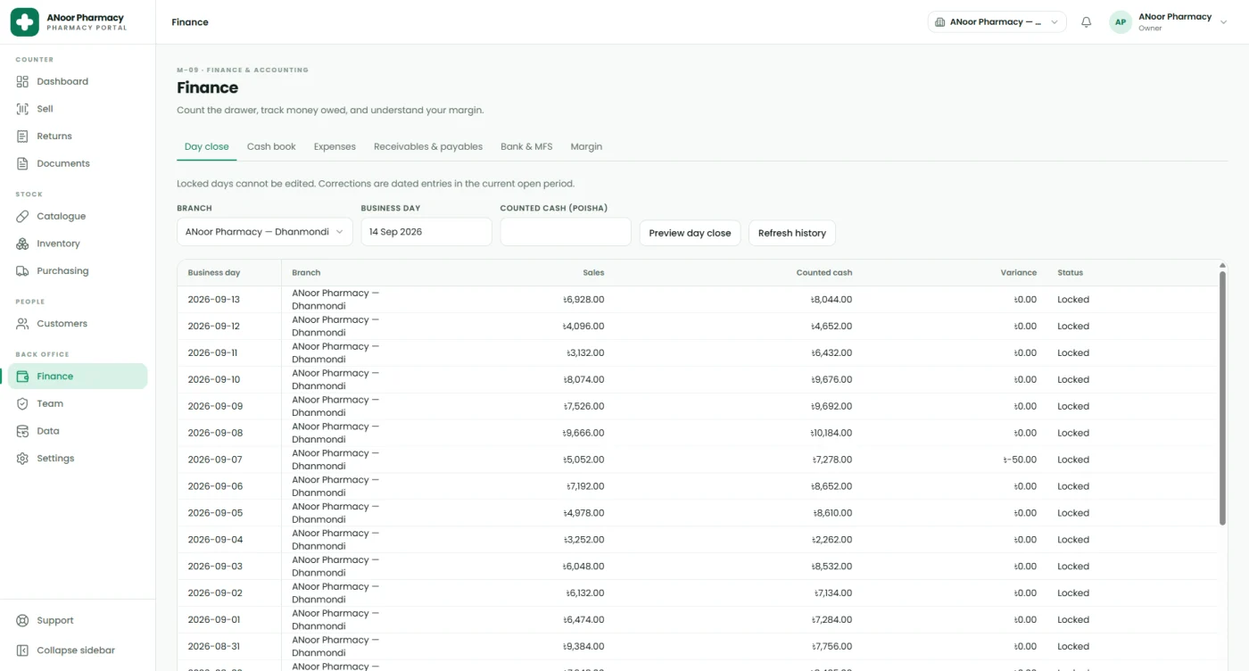Switch to the Cash book tab

click(x=271, y=146)
